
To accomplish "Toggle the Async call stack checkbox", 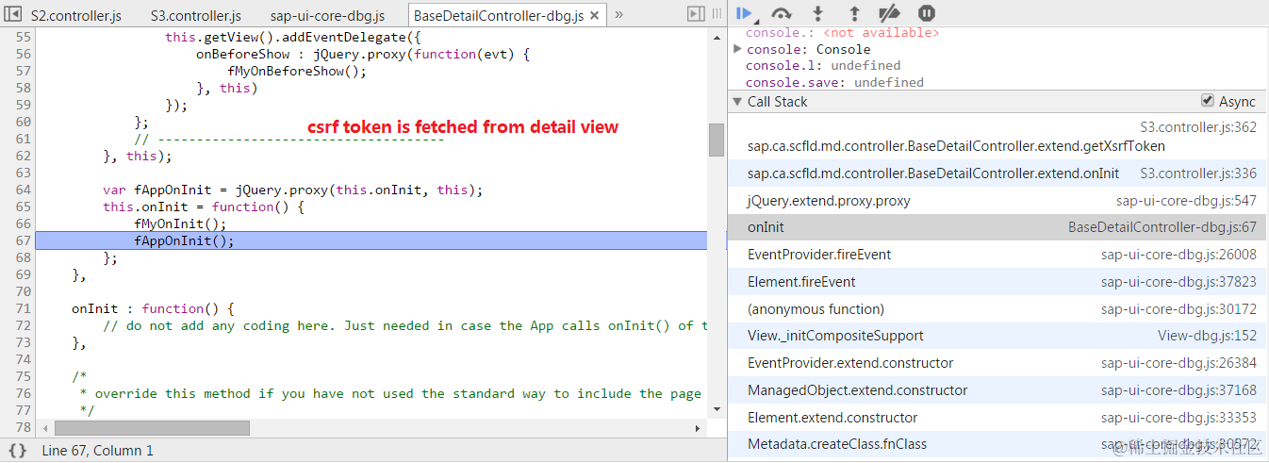I will [x=1208, y=101].
